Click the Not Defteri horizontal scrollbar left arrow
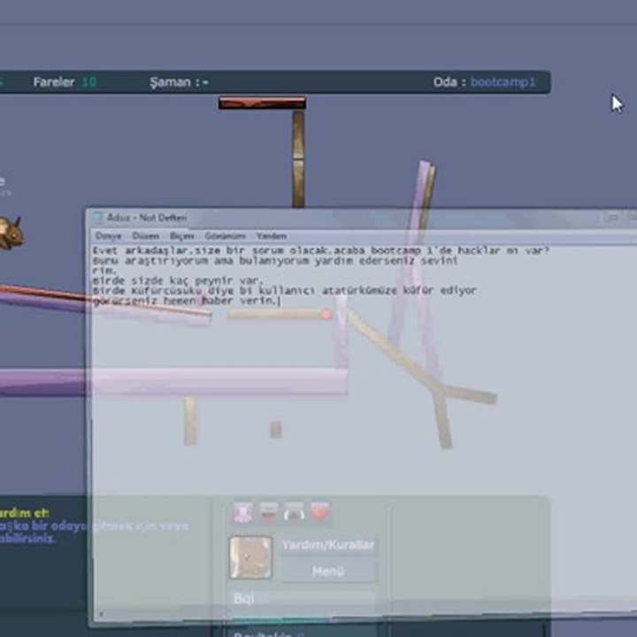The height and width of the screenshot is (637, 637). [100, 614]
